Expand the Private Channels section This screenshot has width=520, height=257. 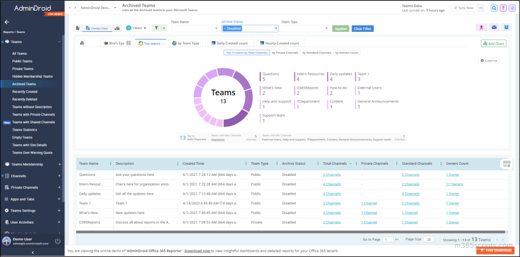(59, 188)
